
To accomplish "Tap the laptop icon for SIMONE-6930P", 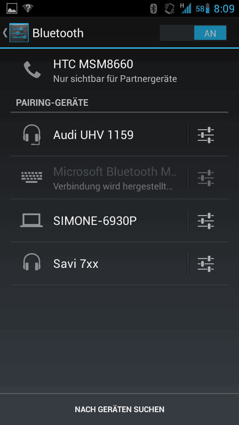I will click(31, 220).
